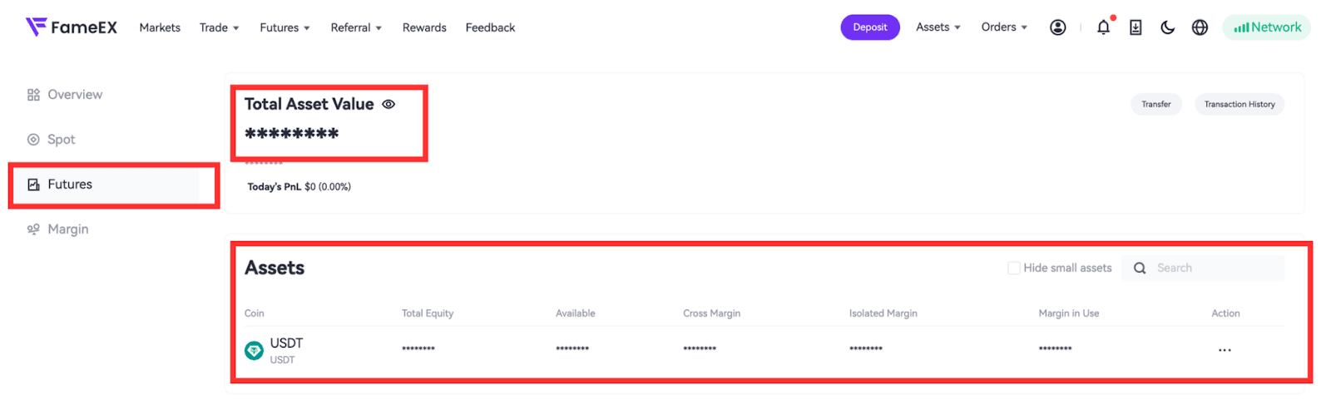Toggle Total Asset Value visibility eye
This screenshot has height=410, width=1331.
pyautogui.click(x=388, y=104)
